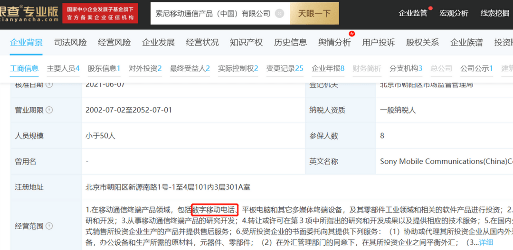Select the 对外投资 2 sub-tab
This screenshot has width=513, height=250.
[x=145, y=69]
